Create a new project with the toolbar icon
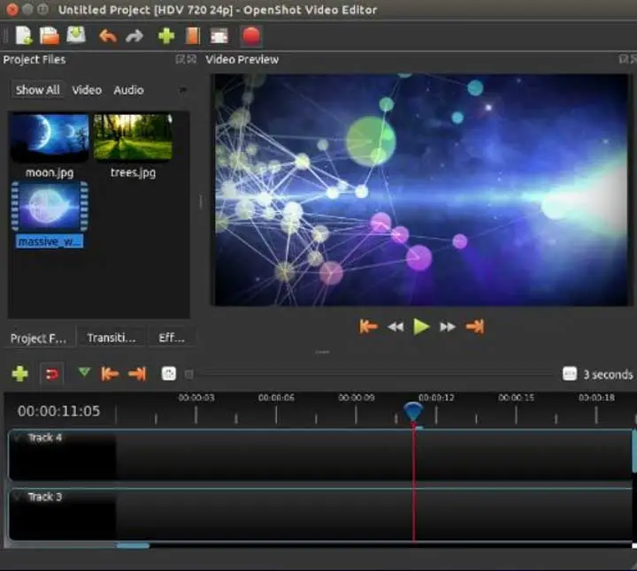Image resolution: width=637 pixels, height=571 pixels. pyautogui.click(x=24, y=36)
